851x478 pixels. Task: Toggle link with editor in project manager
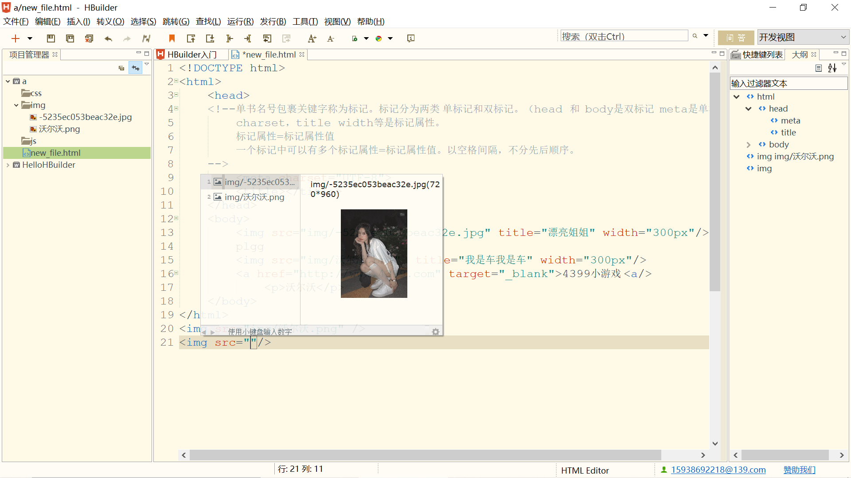click(136, 68)
